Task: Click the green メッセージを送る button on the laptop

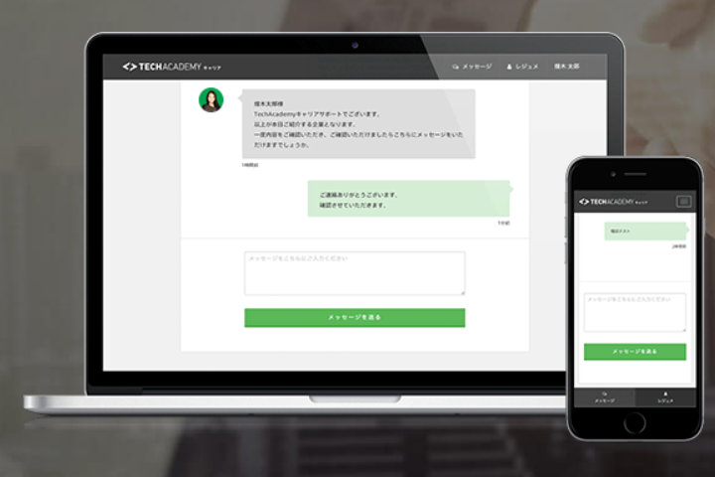Action: click(x=355, y=318)
